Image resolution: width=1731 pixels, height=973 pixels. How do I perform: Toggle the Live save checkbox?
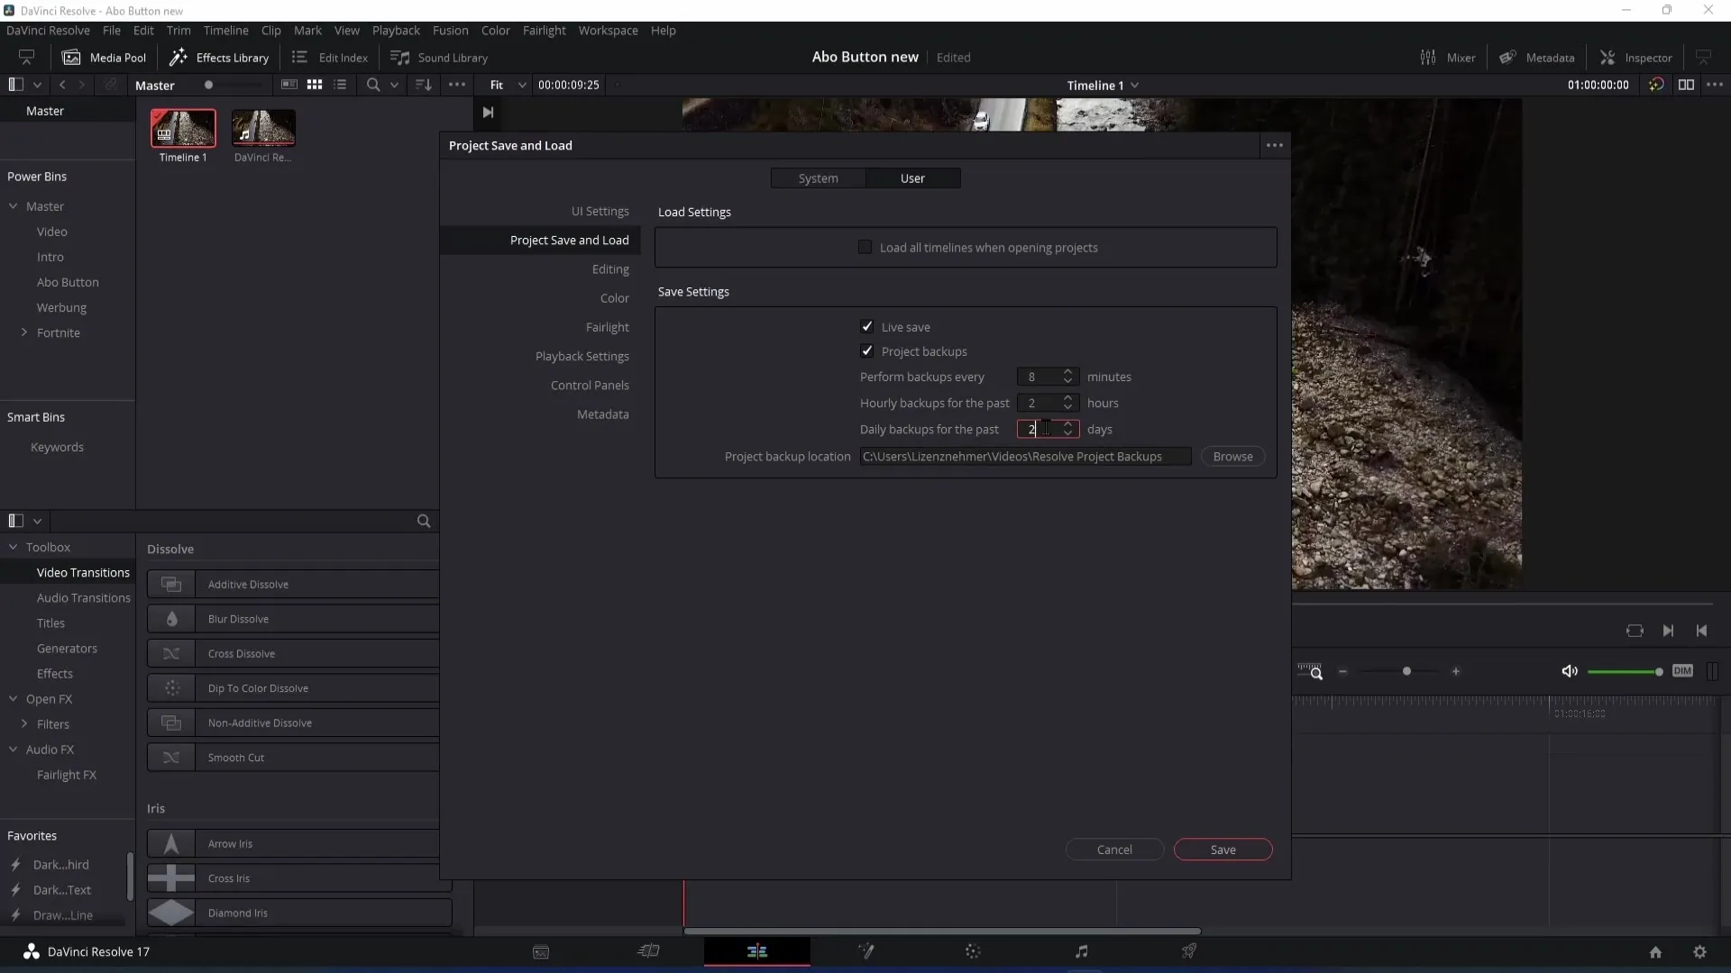coord(868,327)
